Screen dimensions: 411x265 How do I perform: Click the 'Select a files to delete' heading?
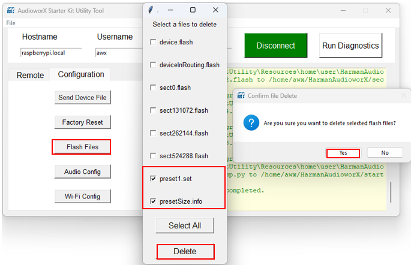(185, 25)
